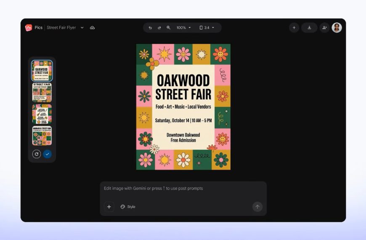Click the zoom magnifier icon
Screen dimensions: 366x240
[x=168, y=27]
